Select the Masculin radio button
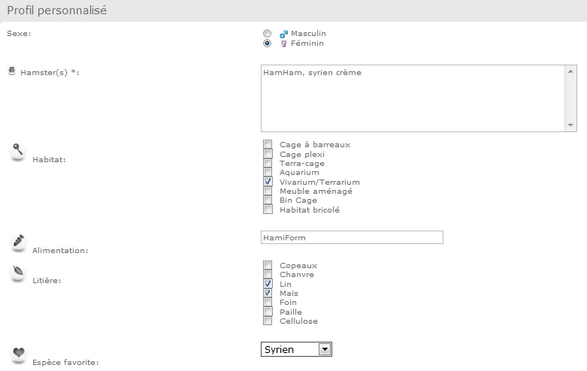 pos(267,34)
